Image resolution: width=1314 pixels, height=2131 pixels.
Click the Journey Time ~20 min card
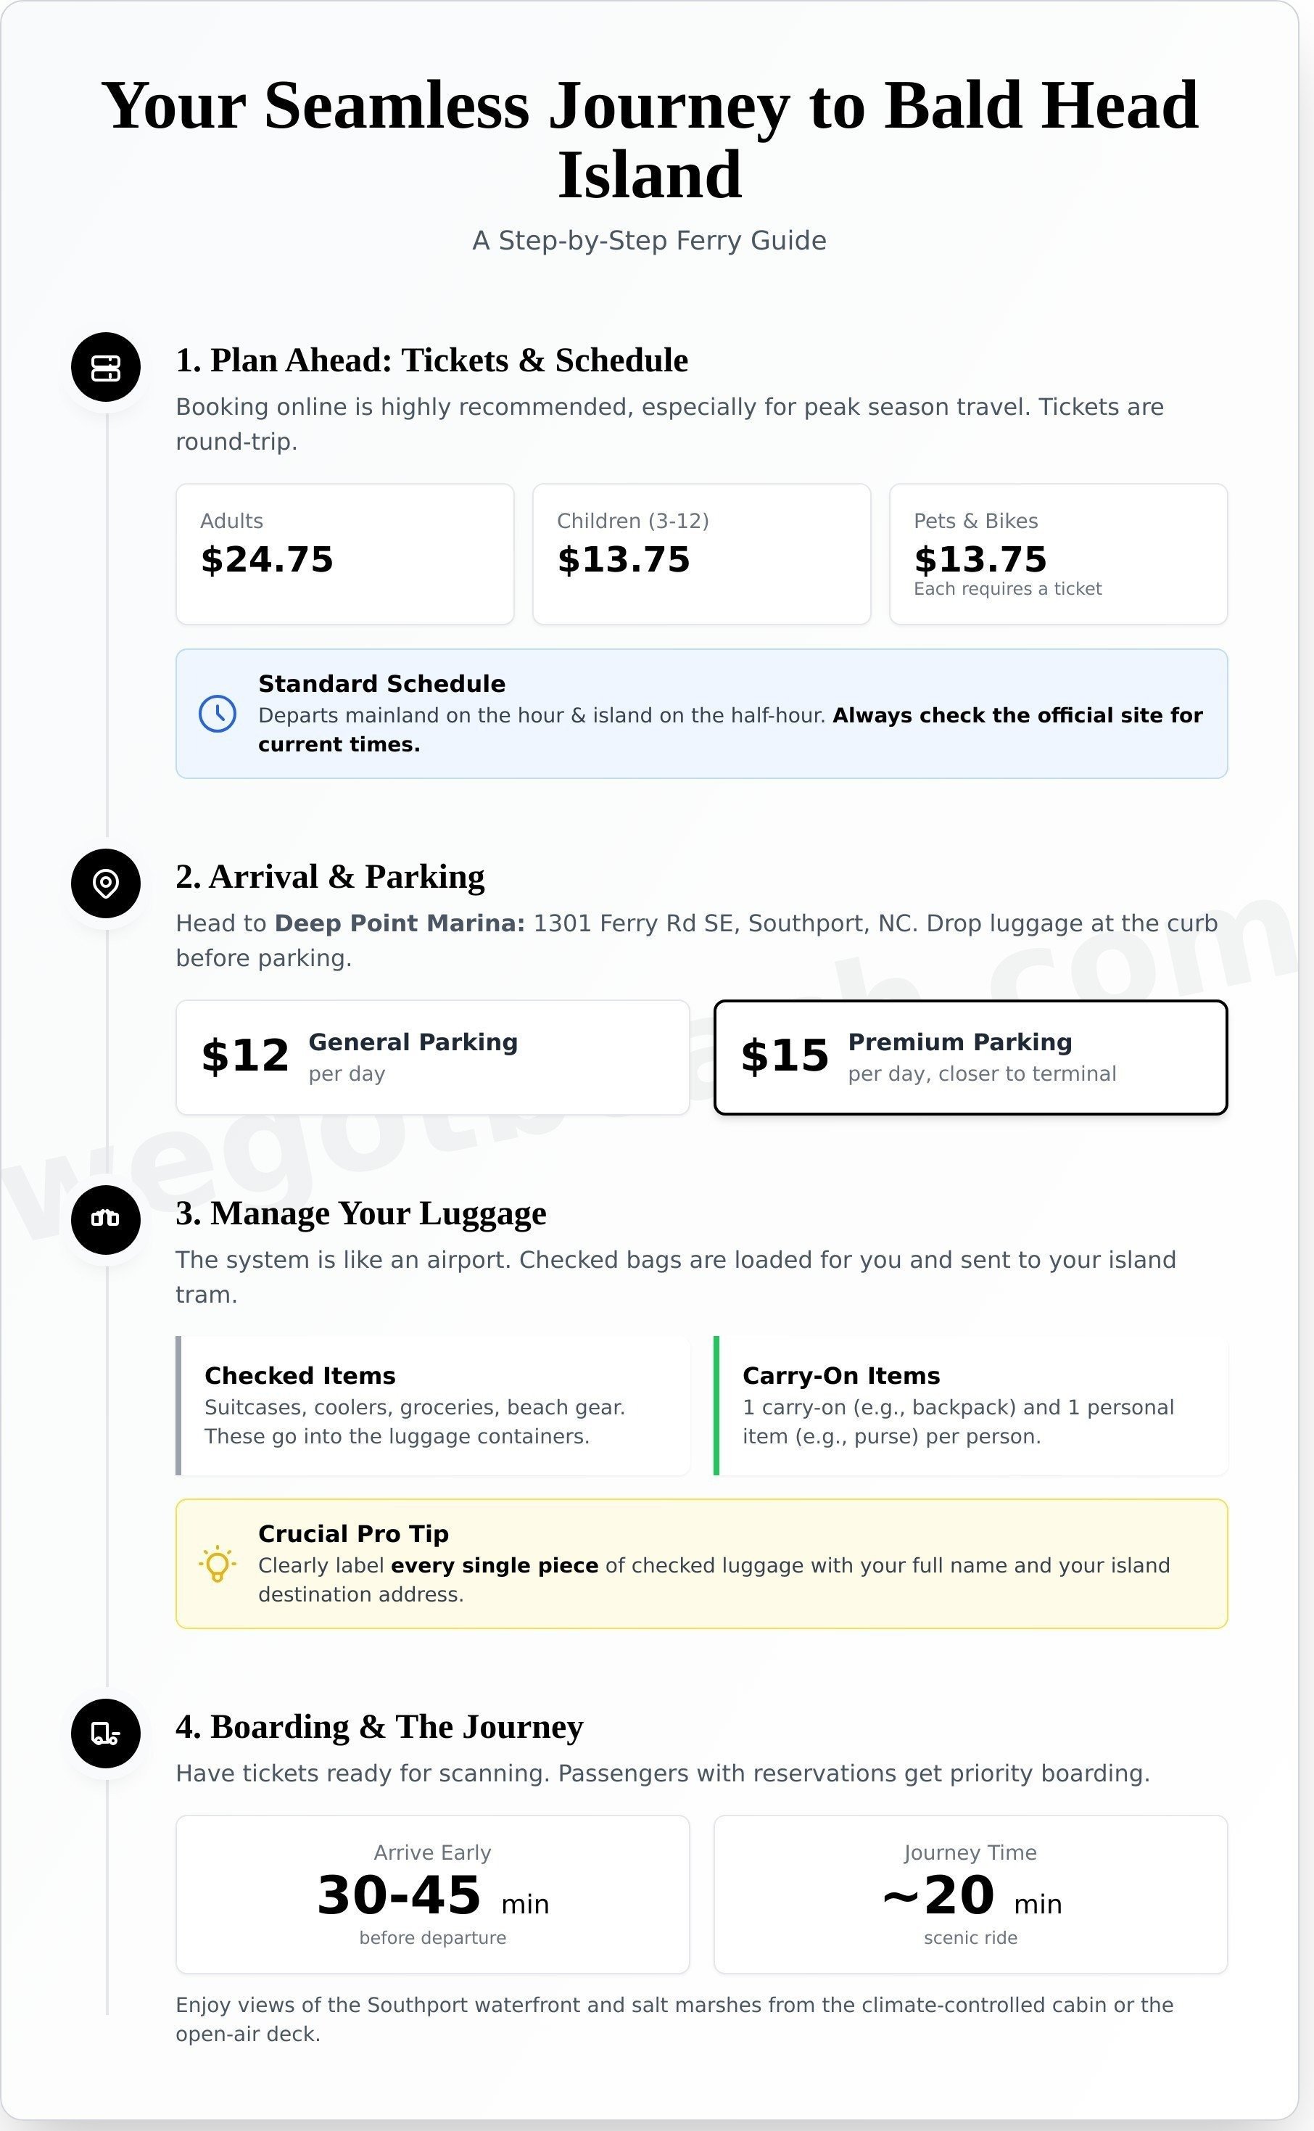click(x=971, y=1894)
